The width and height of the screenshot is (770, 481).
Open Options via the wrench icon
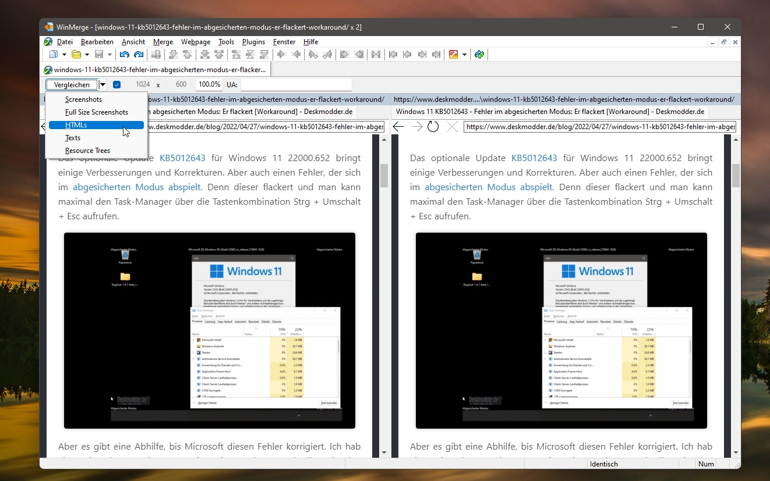(x=454, y=55)
